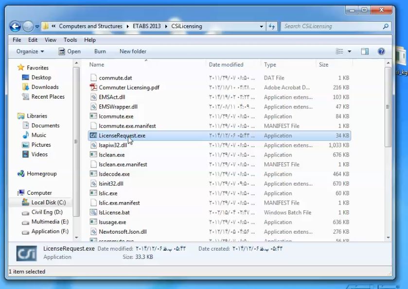Open Recent Places in Favorites
The image size is (408, 289).
click(48, 97)
